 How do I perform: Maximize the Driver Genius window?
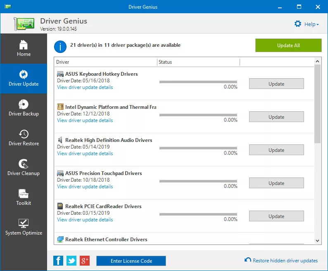pyautogui.click(x=299, y=7)
